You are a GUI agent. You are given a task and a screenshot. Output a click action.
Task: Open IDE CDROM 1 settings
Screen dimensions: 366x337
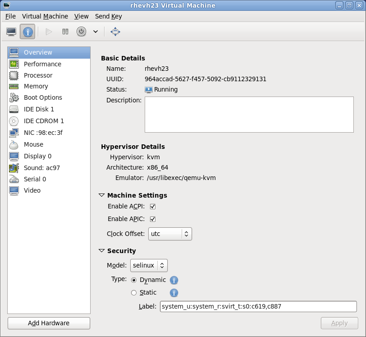(44, 121)
